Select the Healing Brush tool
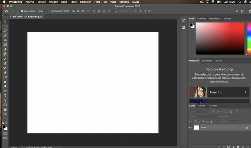251x148 pixels. (x=5, y=54)
